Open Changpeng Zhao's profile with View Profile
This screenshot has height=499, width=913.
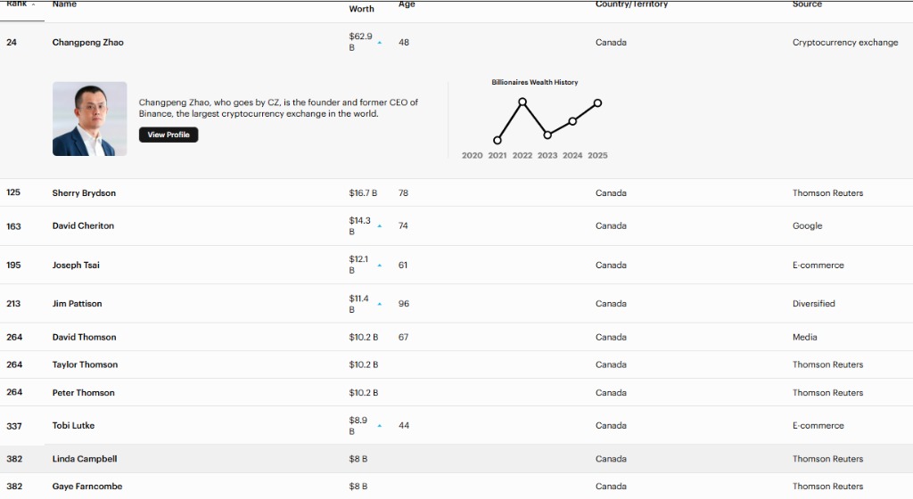(x=169, y=135)
